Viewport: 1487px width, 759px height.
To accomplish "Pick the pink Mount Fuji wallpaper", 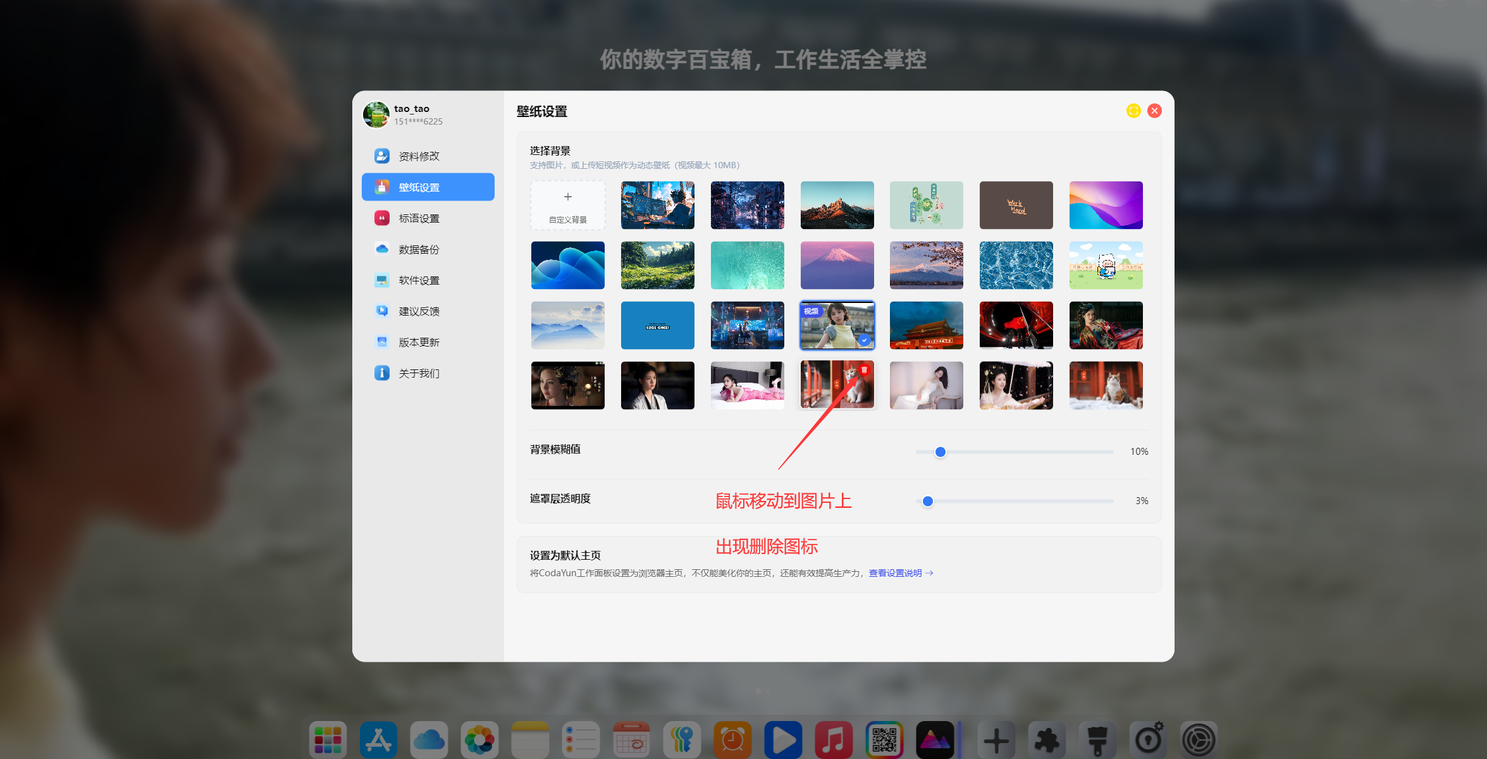I will click(x=837, y=265).
